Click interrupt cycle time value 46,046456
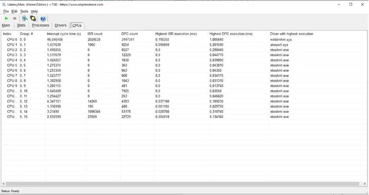Screen dimensions: 369x195 pyautogui.click(x=54, y=40)
